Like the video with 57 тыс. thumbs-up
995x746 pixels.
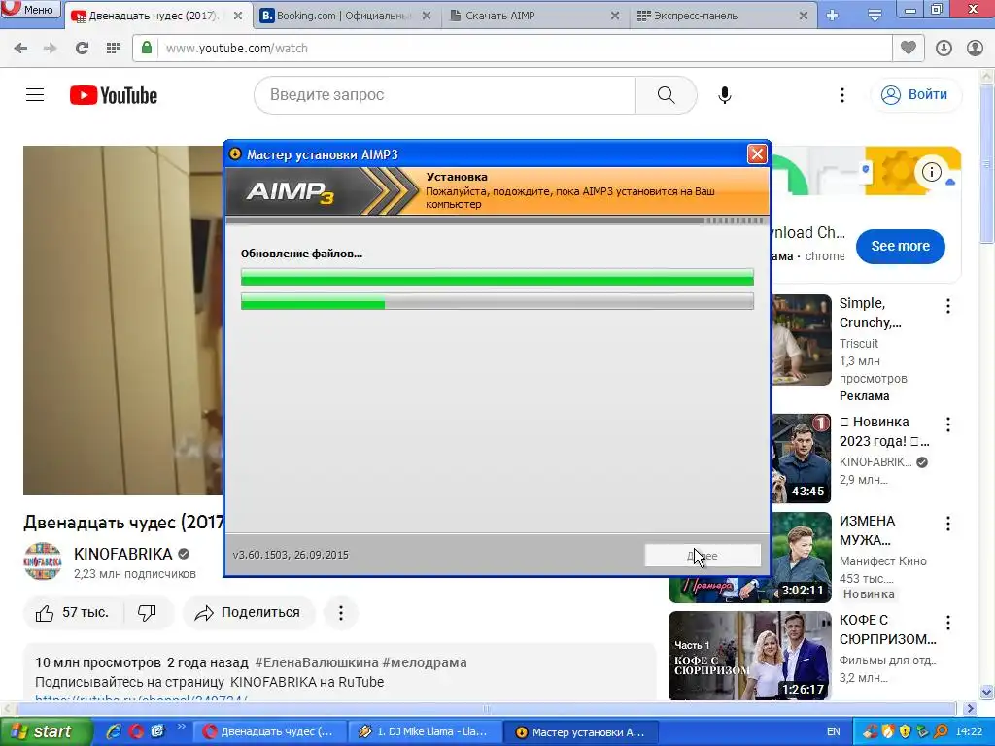(72, 613)
